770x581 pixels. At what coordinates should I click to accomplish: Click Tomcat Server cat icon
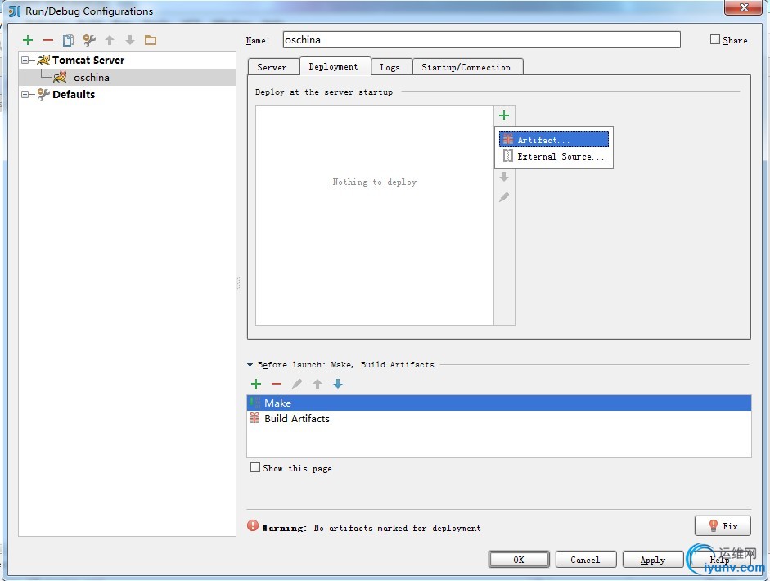(x=43, y=61)
